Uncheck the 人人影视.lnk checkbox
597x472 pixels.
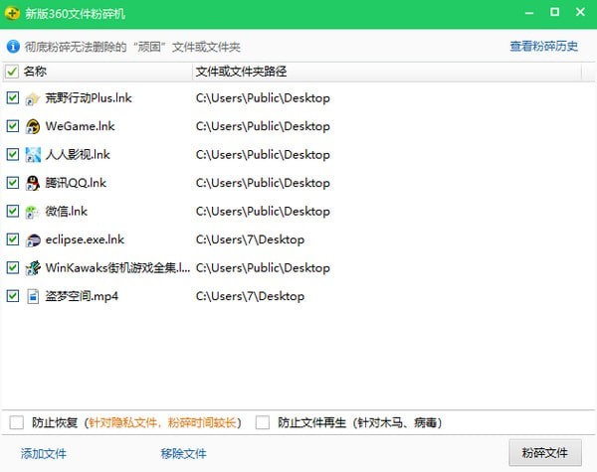(x=13, y=154)
